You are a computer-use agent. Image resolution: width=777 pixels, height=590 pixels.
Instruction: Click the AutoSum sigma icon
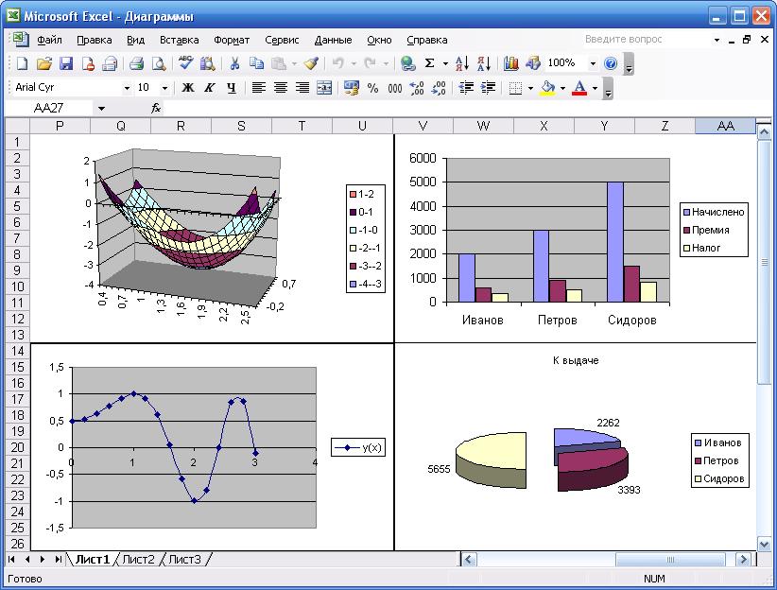tap(430, 63)
